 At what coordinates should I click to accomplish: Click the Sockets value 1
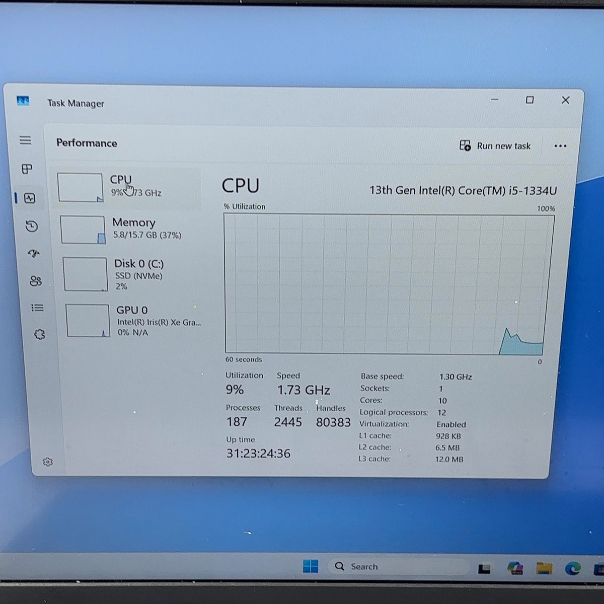click(441, 389)
